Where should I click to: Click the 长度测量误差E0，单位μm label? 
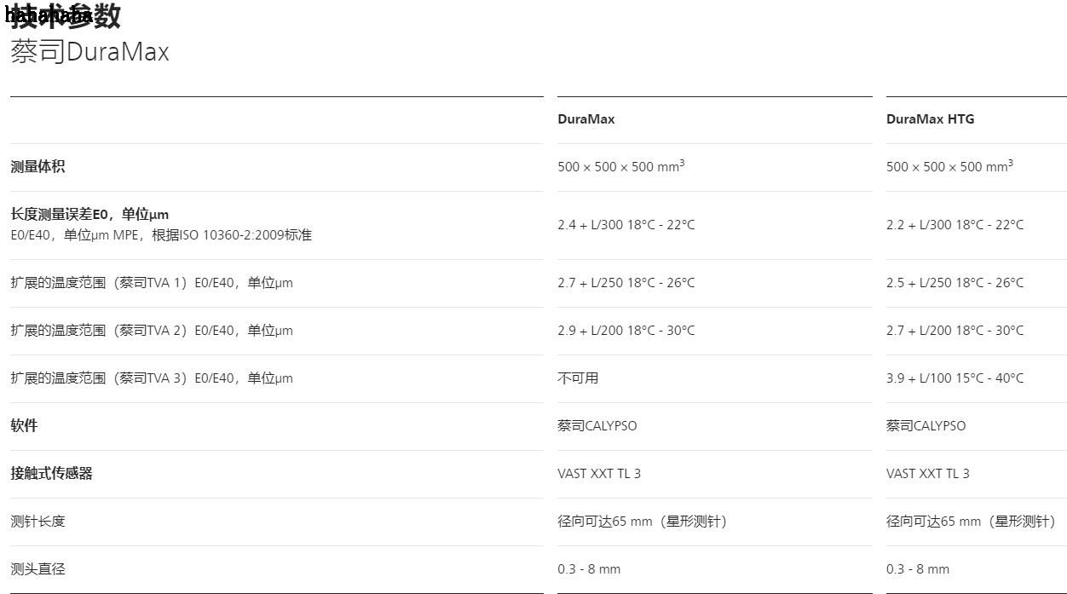click(x=89, y=214)
